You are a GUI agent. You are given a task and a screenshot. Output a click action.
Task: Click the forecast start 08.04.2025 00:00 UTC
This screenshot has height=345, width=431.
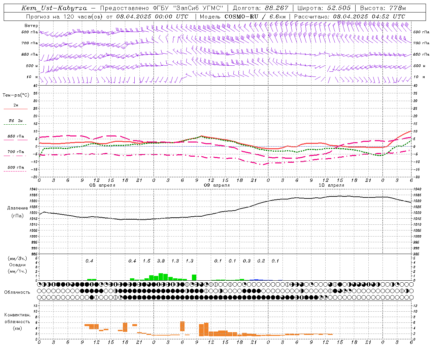[x=152, y=16]
